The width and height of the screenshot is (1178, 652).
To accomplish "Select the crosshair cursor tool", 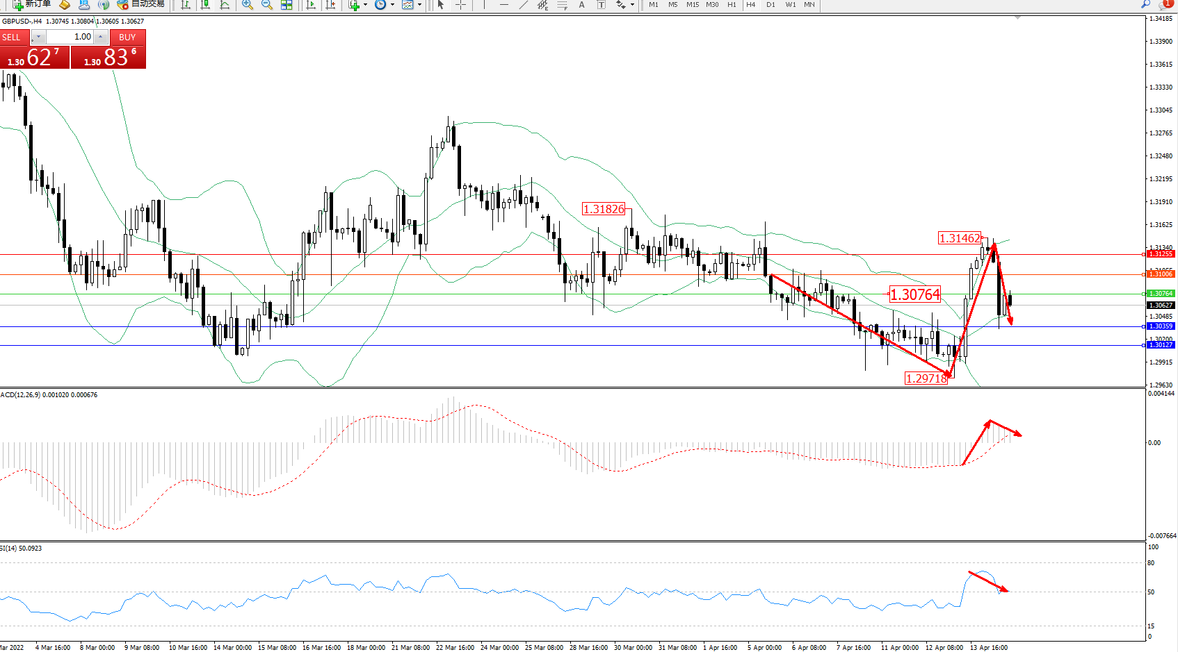I will 460,5.
